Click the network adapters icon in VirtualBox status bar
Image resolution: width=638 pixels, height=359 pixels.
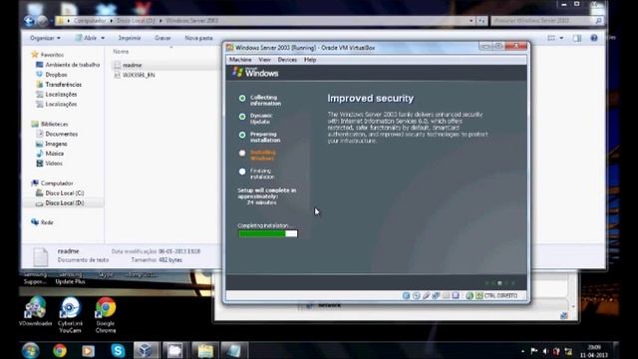[436, 296]
